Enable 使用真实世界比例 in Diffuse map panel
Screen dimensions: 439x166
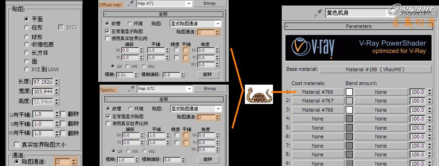(x=107, y=38)
